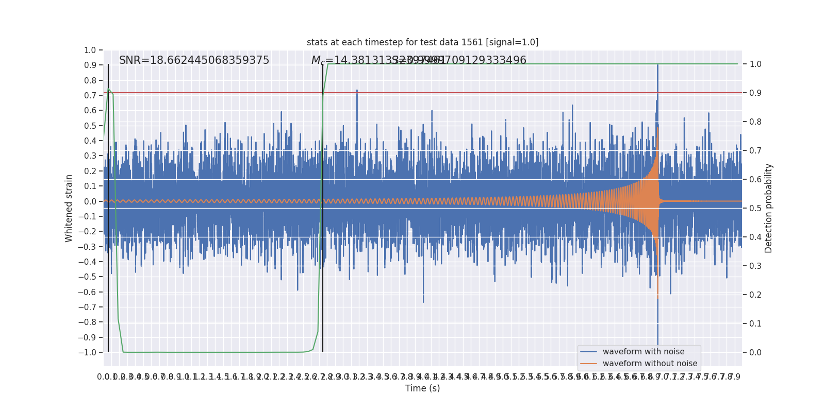Click the 'waveform without noise' legend label
The width and height of the screenshot is (825, 412).
point(650,364)
